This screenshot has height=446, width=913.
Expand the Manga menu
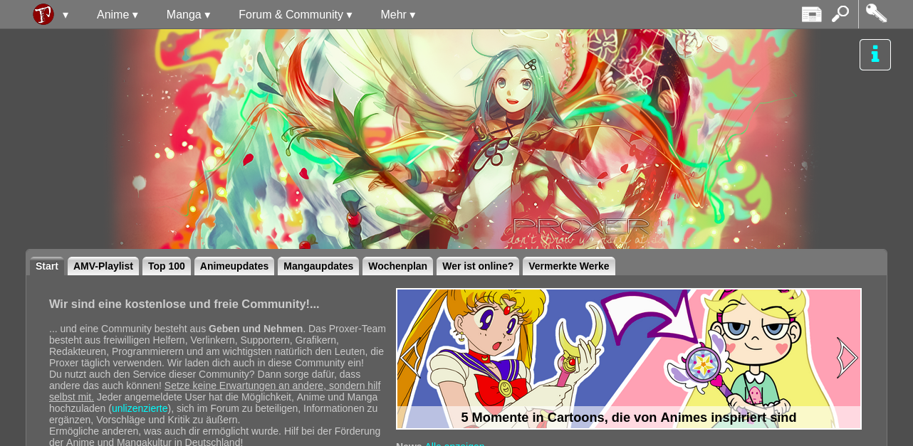click(188, 14)
